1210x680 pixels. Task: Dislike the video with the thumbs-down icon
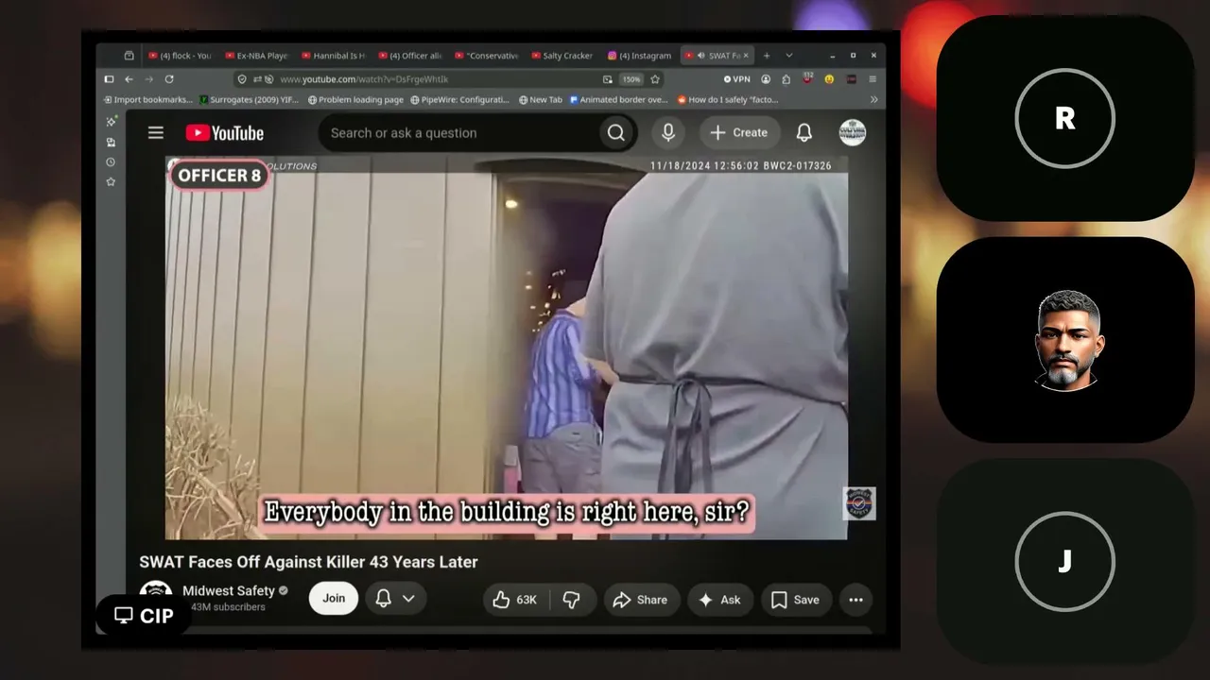click(x=572, y=600)
